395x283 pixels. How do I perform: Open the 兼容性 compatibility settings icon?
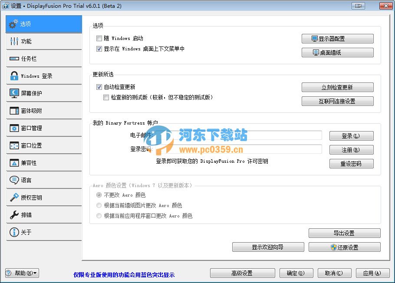(x=15, y=162)
